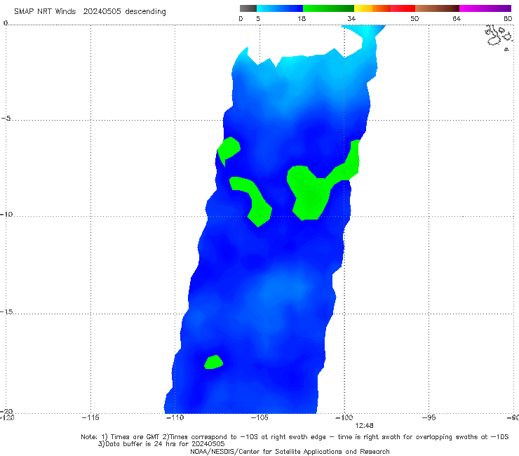Click the brown segment of the color scale

tap(437, 8)
